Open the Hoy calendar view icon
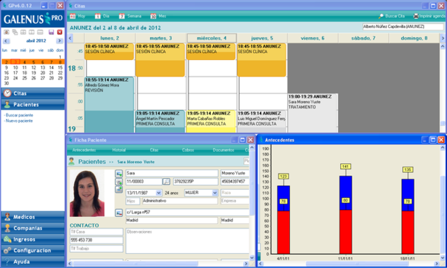The width and height of the screenshot is (447, 268). click(73, 16)
